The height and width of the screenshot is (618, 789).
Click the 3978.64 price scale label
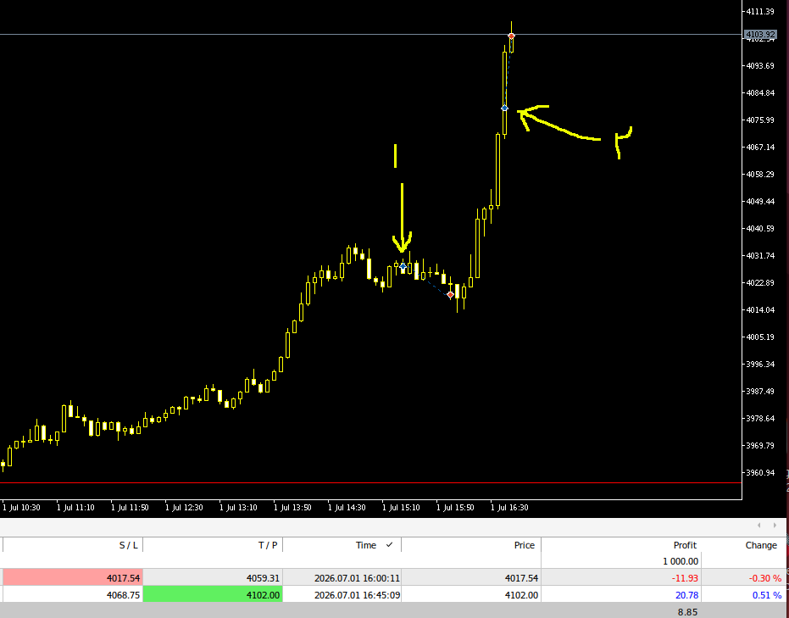click(760, 418)
